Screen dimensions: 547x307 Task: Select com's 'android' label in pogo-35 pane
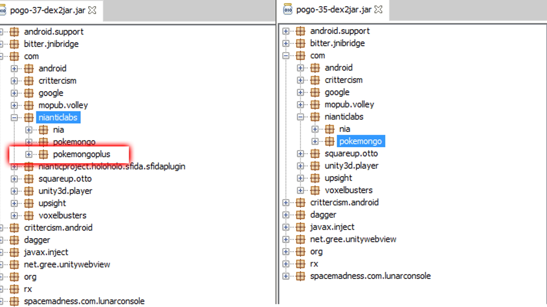338,68
